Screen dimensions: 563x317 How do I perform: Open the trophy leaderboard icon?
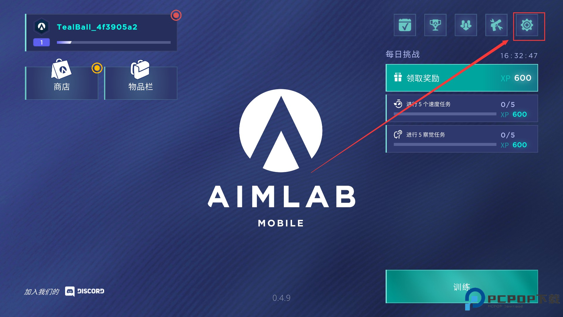pos(435,25)
